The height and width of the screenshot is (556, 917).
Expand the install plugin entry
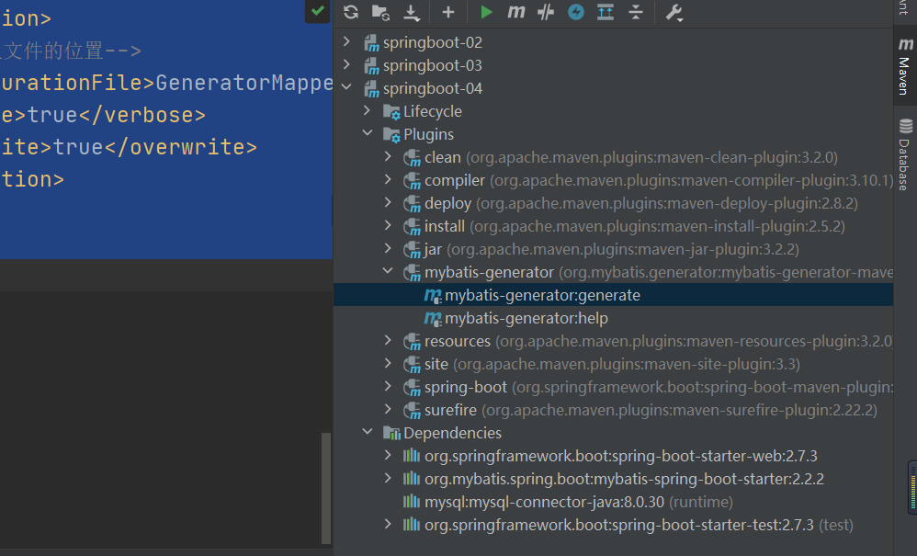click(x=388, y=226)
